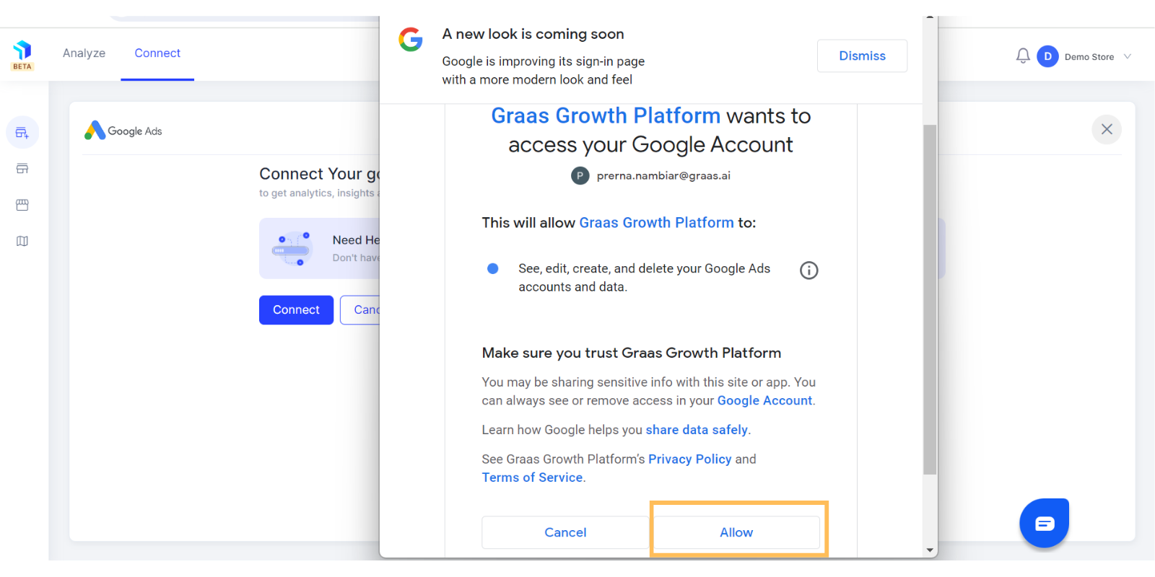1155x577 pixels.
Task: Click the Google G logo
Action: click(x=411, y=40)
